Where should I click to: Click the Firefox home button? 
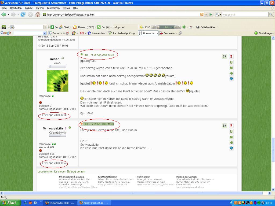38,14
